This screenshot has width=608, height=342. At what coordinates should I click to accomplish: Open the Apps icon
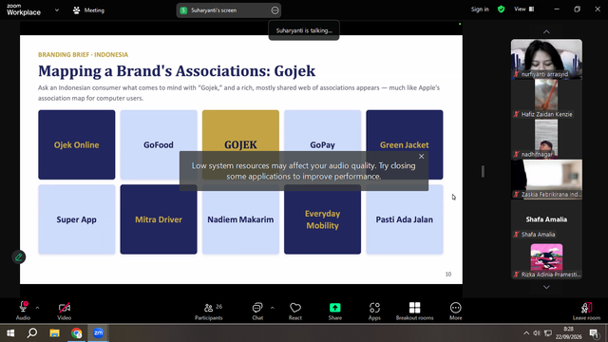tap(374, 312)
